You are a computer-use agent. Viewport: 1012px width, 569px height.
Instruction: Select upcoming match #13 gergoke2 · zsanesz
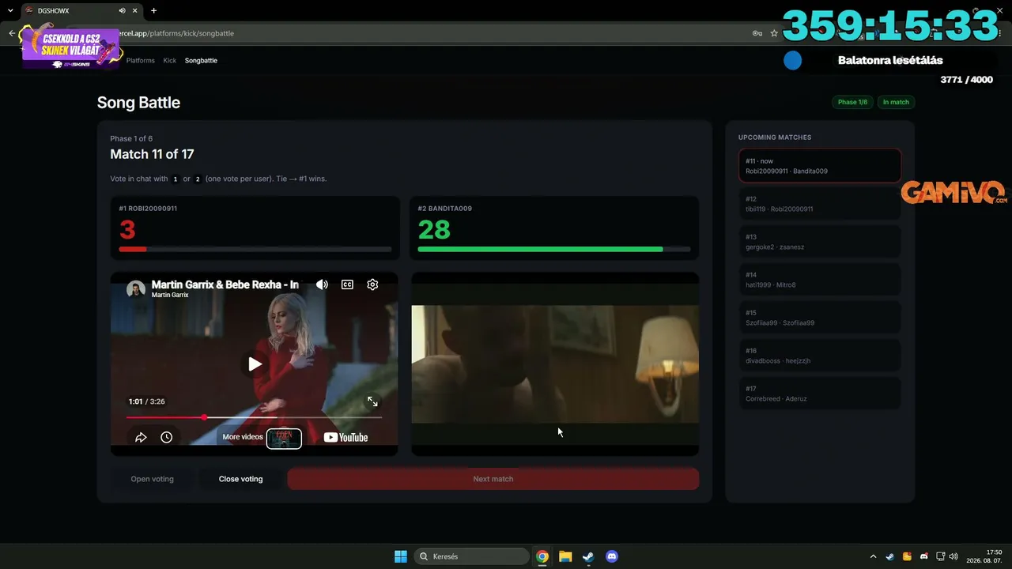pos(820,242)
